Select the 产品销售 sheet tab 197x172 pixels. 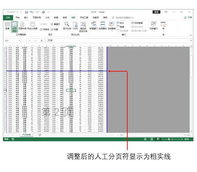(x=26, y=135)
